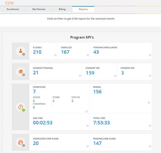Click the gray badge on person icon
This screenshot has width=161, height=153.
[23, 55]
